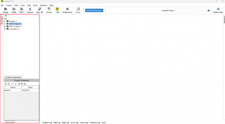Click the vertical Navigator tab
Image resolution: width=225 pixels, height=124 pixels.
2,20
